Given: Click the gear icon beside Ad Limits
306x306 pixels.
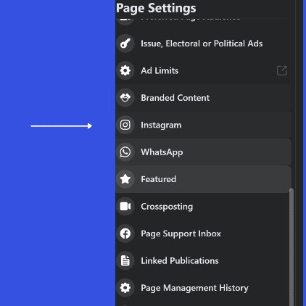Looking at the screenshot, I should coord(125,70).
